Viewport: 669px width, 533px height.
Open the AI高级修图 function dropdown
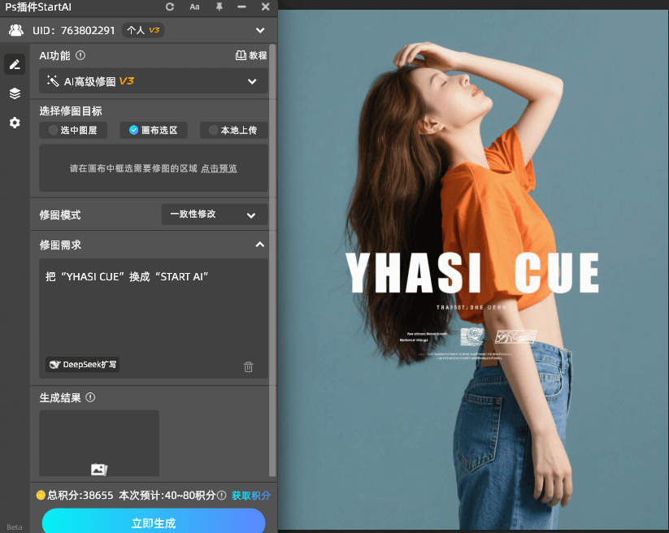coord(154,81)
